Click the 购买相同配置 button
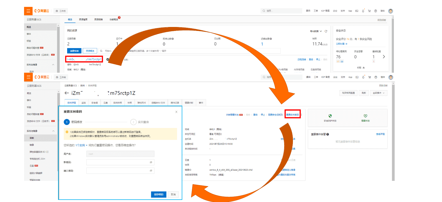The image size is (442, 202). [x=348, y=93]
